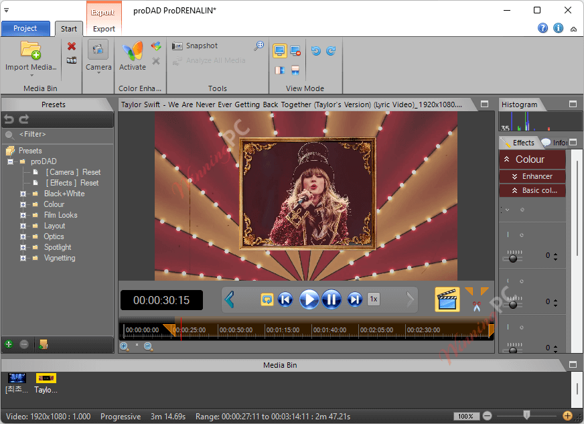Change the 1x playback speed button

click(x=374, y=299)
